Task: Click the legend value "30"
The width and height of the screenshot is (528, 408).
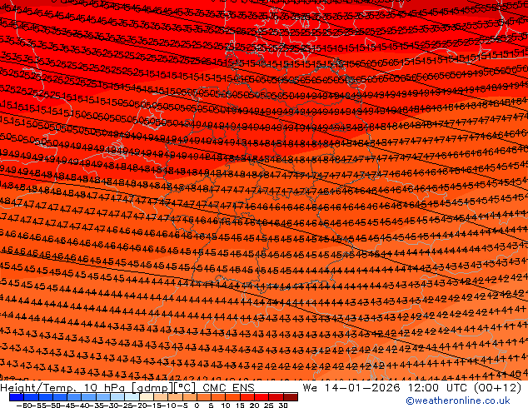Action: coord(283,406)
